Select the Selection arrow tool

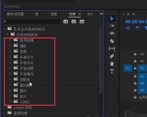(x=112, y=19)
